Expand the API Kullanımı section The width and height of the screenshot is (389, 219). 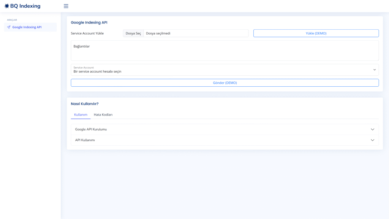pos(225,140)
